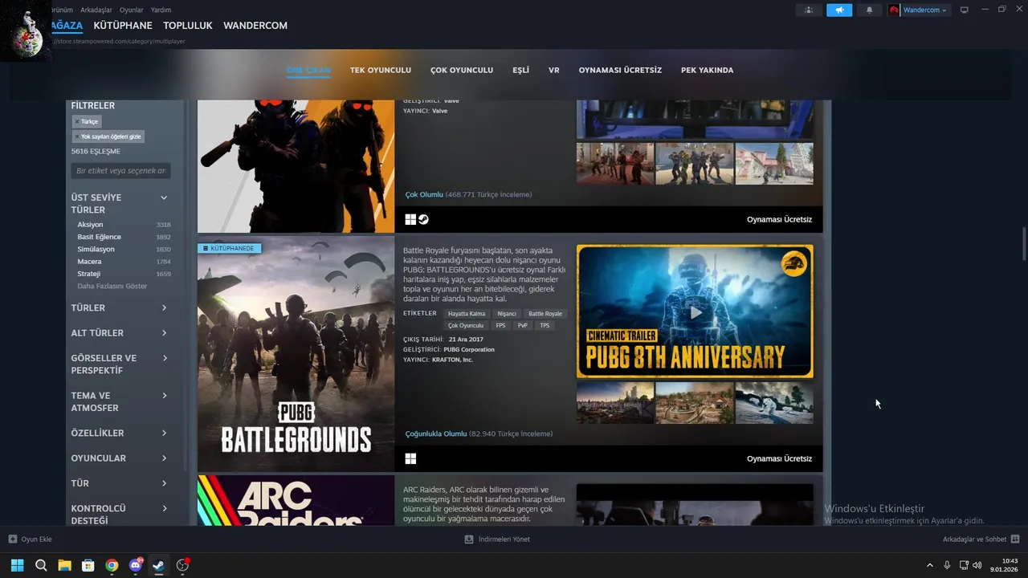
Task: Expand GÖRSELLER VE PERSPEKTİF section
Action: (120, 364)
